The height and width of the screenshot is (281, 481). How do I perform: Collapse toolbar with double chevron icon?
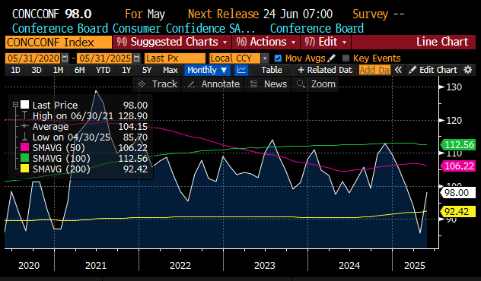[398, 70]
